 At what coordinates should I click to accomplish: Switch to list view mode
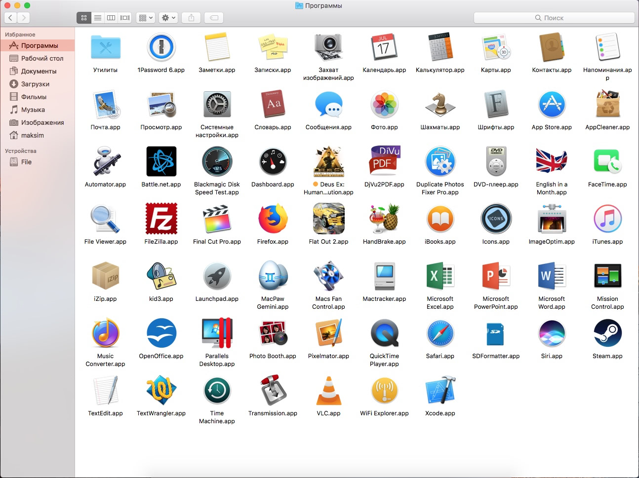(98, 18)
